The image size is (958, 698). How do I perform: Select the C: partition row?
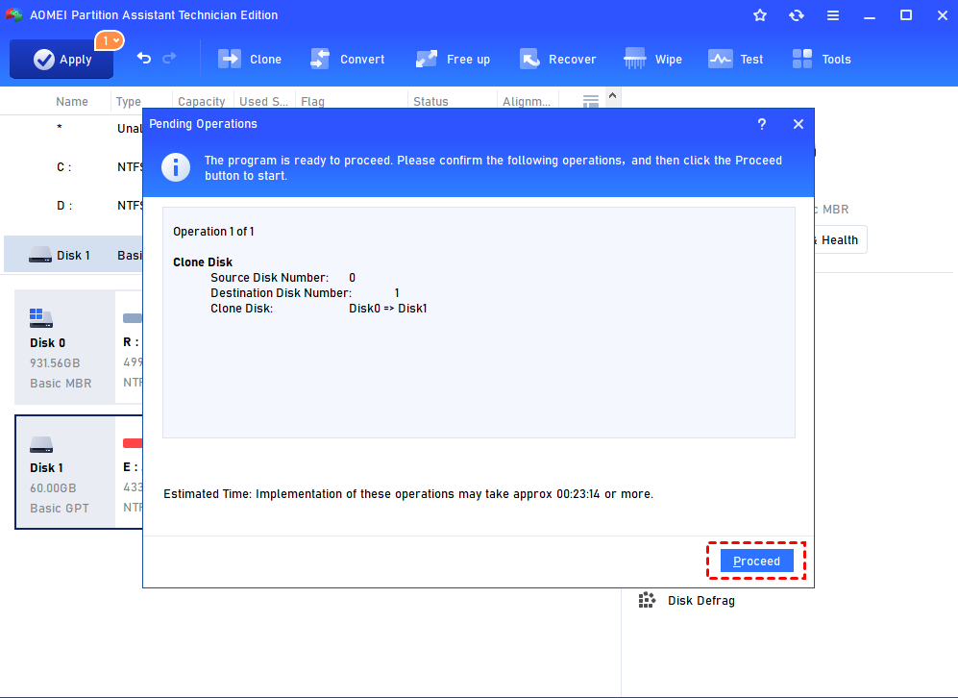[73, 167]
